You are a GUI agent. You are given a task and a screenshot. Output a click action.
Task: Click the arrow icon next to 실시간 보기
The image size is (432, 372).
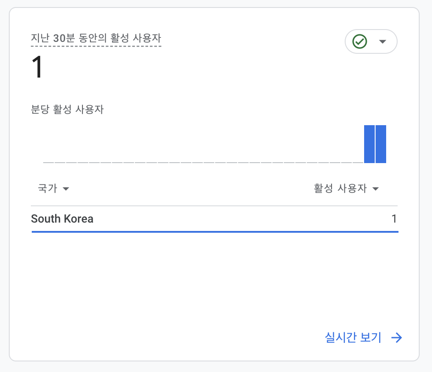(x=397, y=338)
